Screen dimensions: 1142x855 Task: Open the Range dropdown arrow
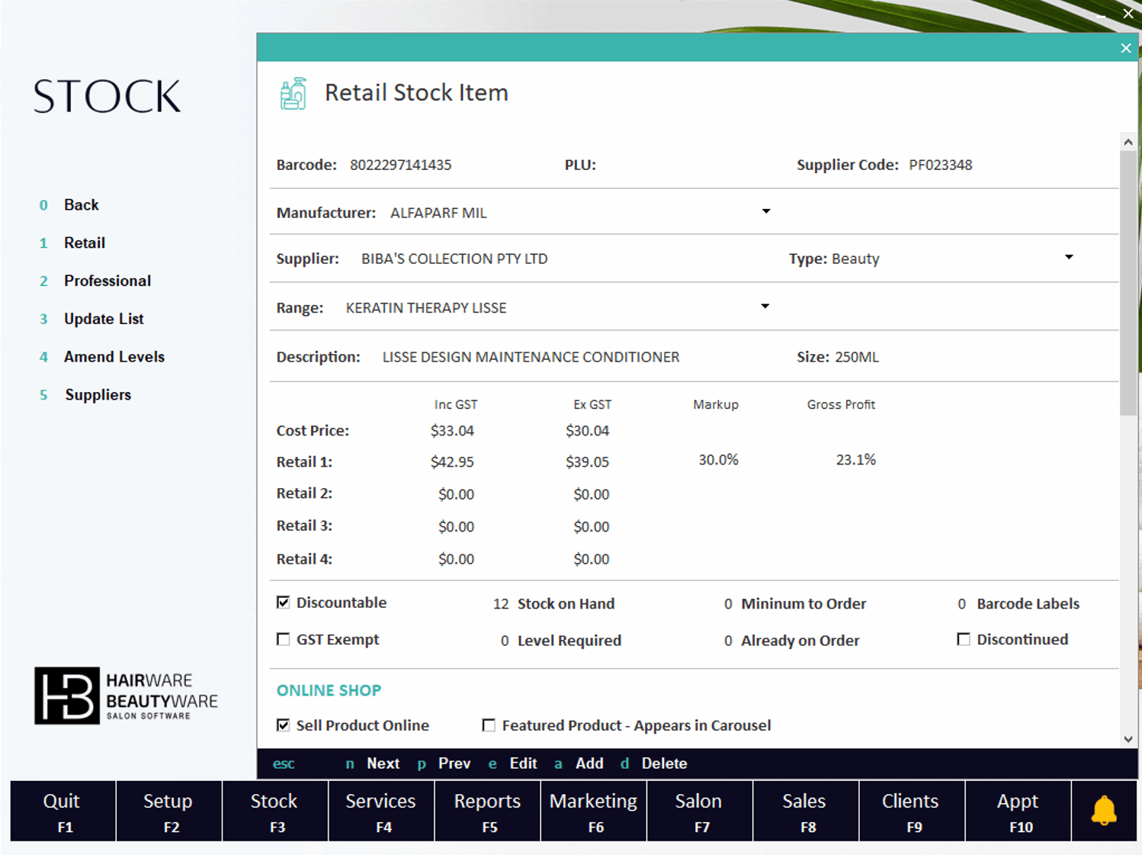765,306
